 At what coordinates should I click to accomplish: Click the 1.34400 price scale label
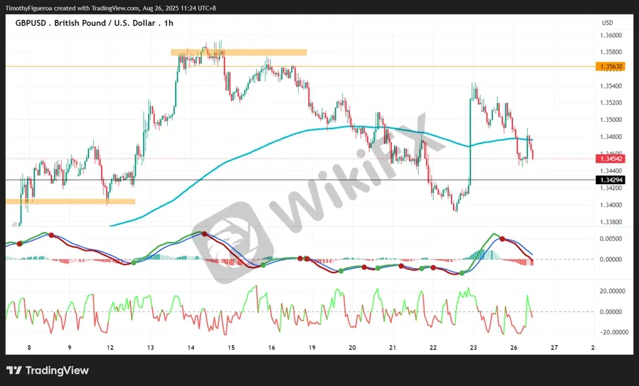[611, 171]
